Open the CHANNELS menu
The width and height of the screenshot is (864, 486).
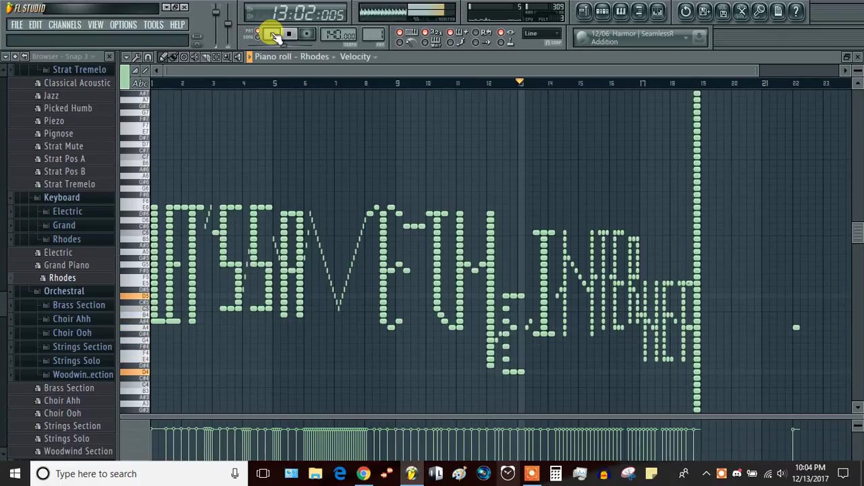point(65,25)
